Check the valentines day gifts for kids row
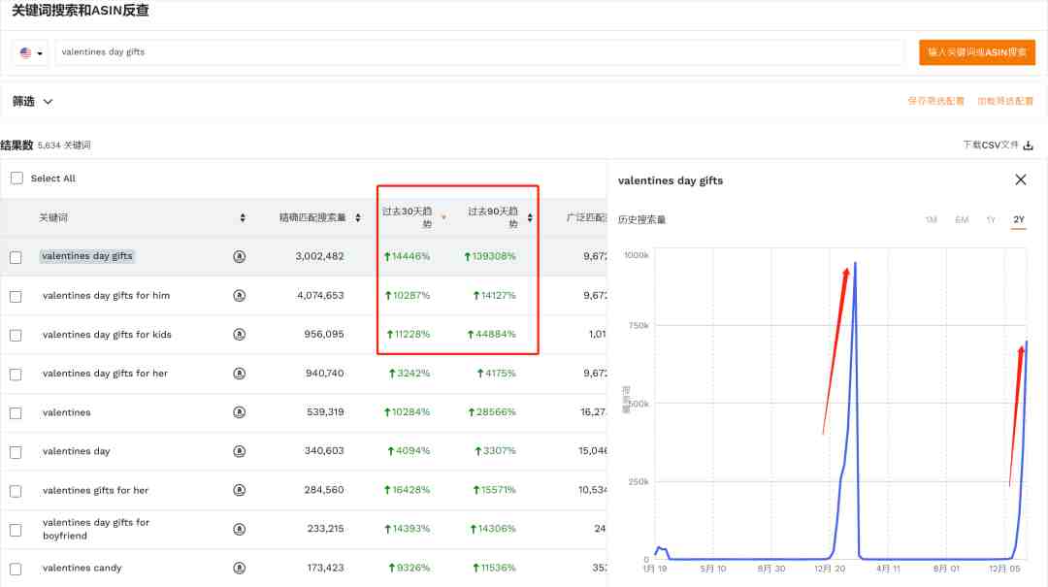The height and width of the screenshot is (587, 1048). (16, 335)
